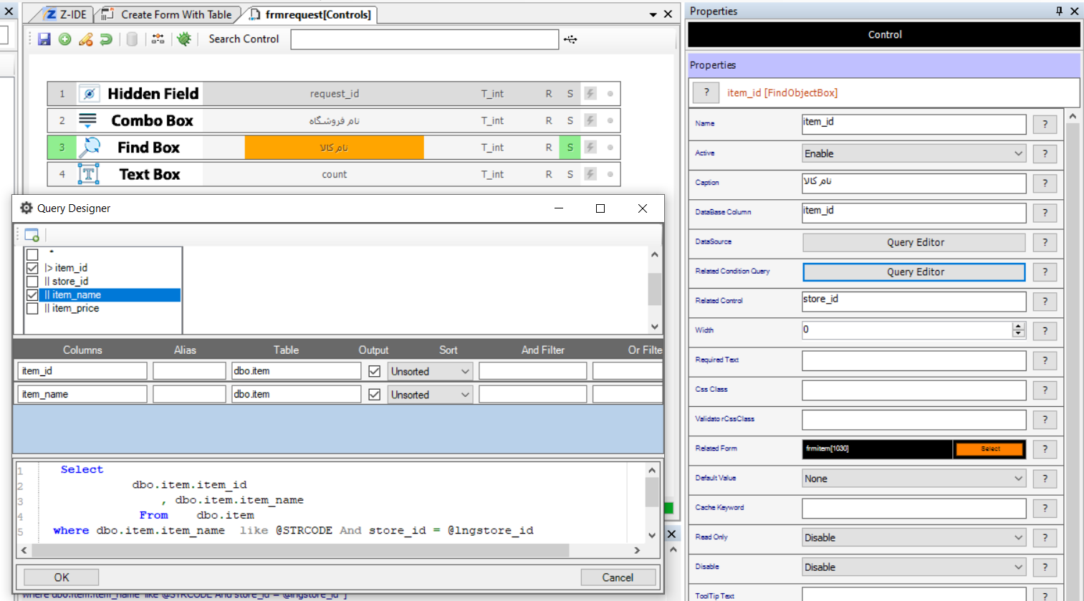1084x601 pixels.
Task: Click the connector icon beside Search Control box
Action: 570,39
